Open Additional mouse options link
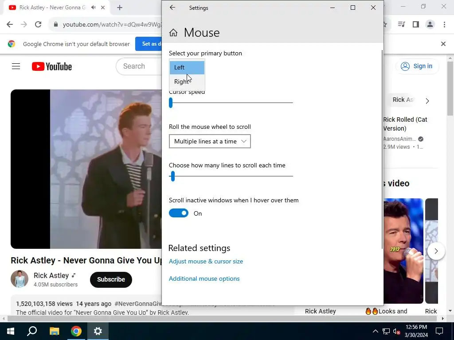Screen dimensions: 454x340 (x=204, y=279)
